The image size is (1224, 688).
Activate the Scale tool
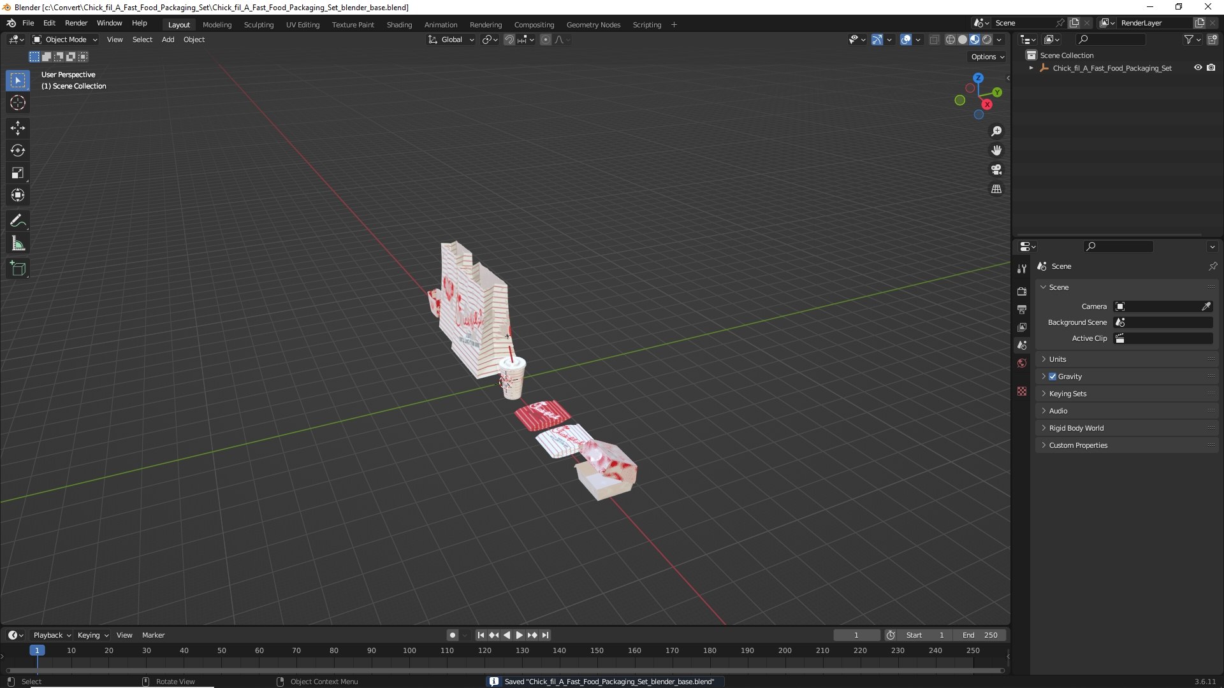click(18, 173)
